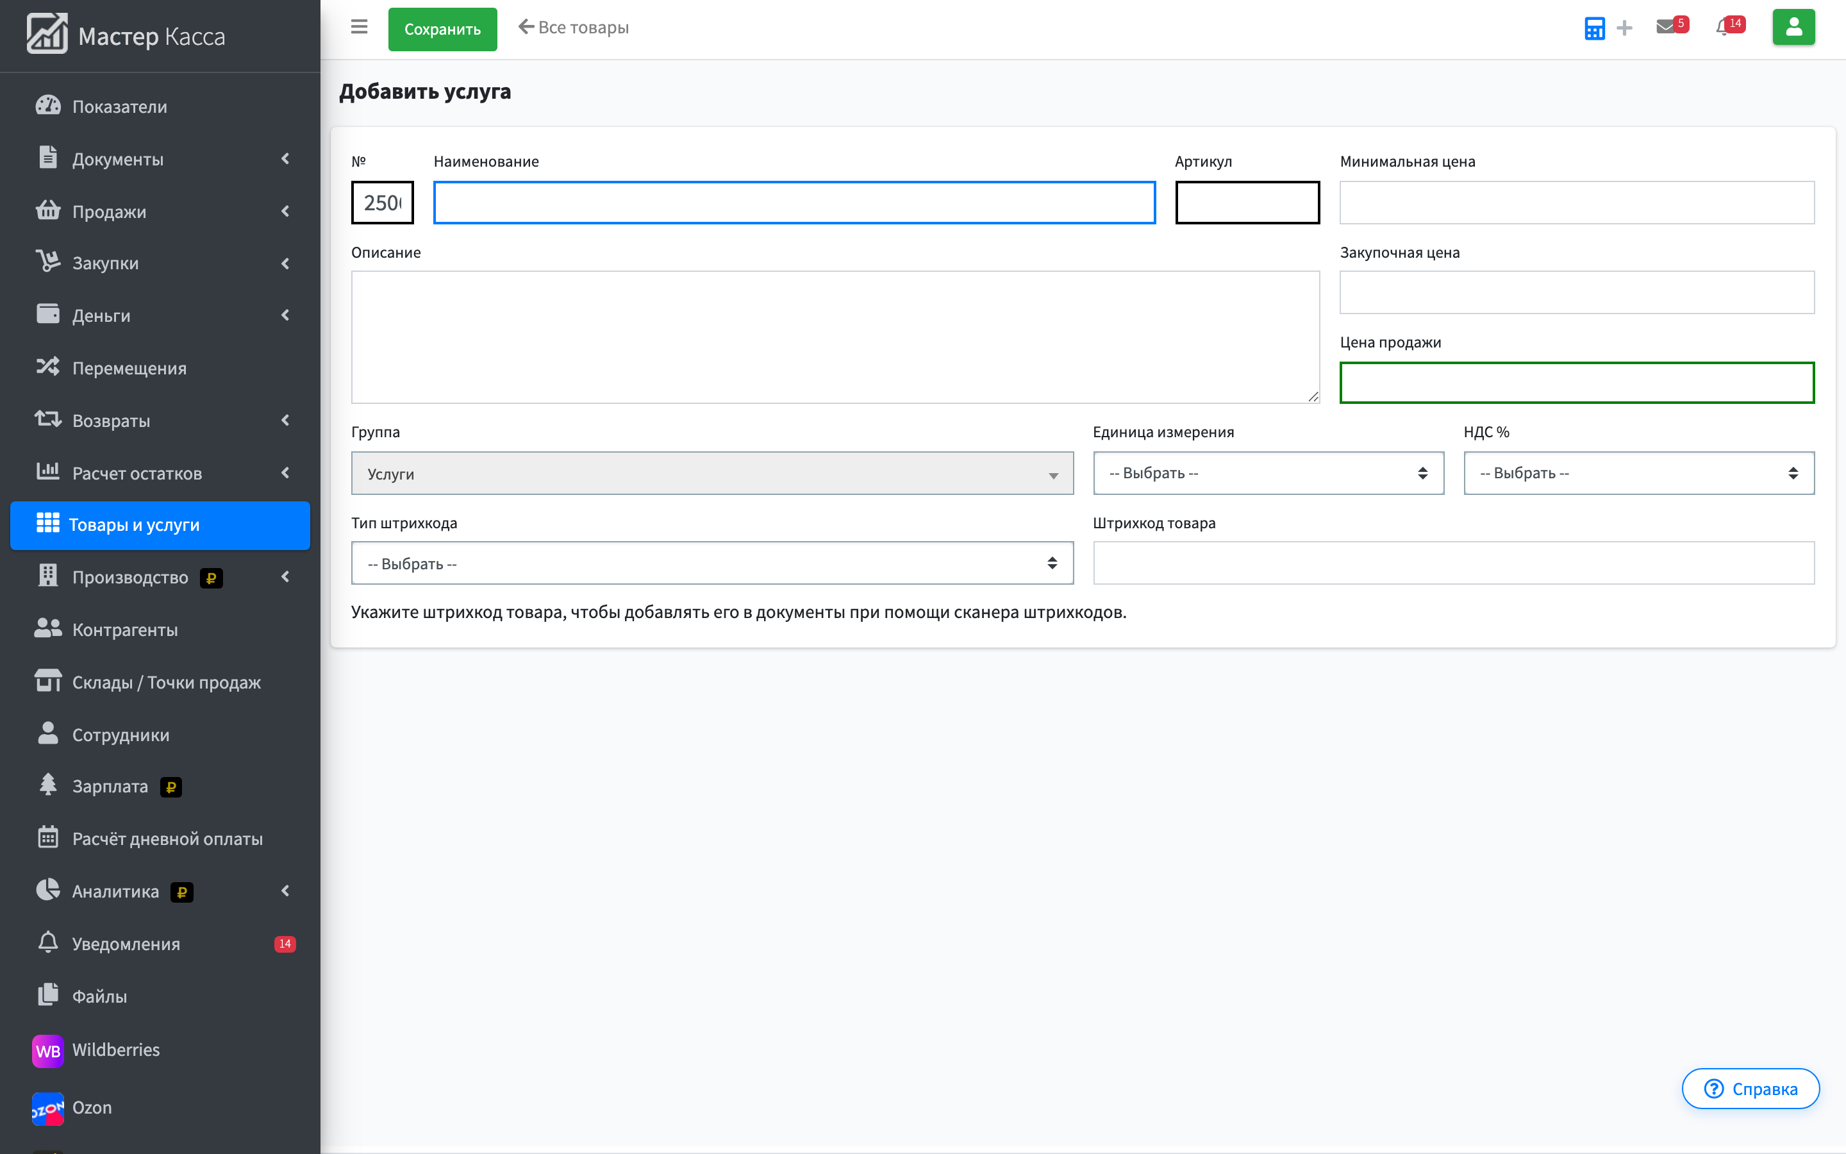Open the Справка help button
This screenshot has width=1846, height=1154.
pyautogui.click(x=1750, y=1089)
